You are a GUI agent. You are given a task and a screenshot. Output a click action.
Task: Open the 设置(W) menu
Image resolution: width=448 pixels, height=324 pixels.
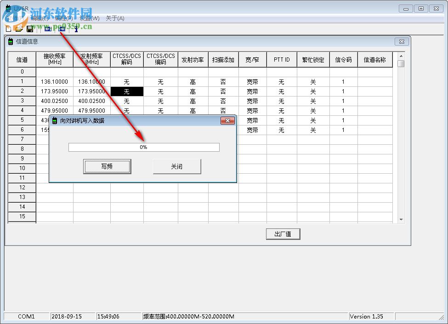[90, 18]
